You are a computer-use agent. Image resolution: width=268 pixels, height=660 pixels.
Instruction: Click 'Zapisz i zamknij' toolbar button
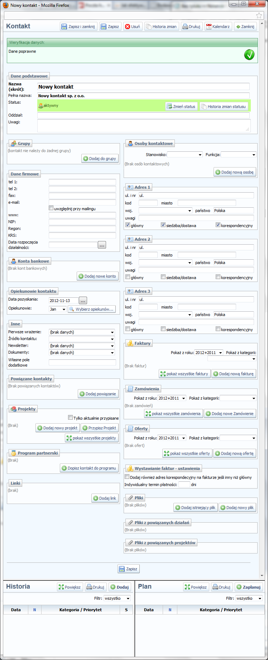pos(78,27)
